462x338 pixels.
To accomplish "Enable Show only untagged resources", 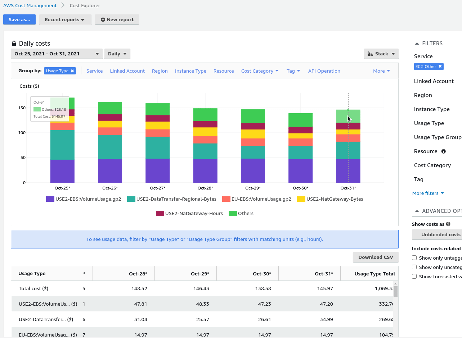I will (414, 258).
